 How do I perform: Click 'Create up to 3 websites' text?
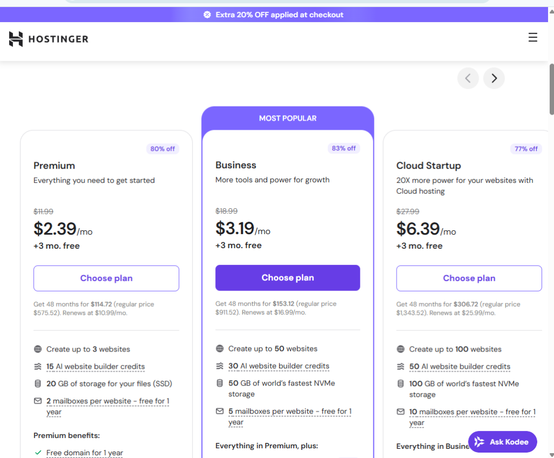point(88,349)
